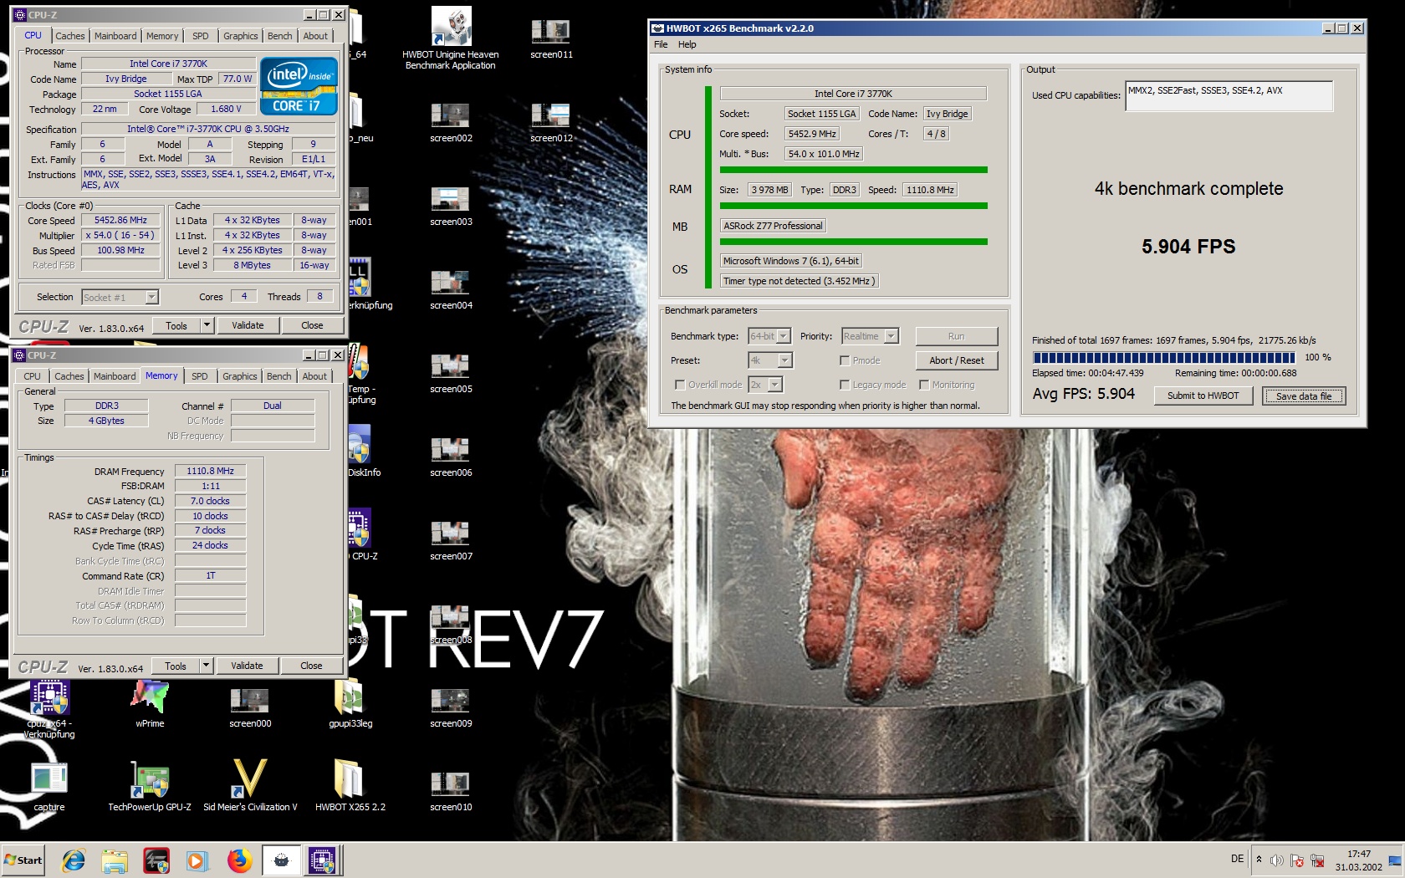Viewport: 1405px width, 878px height.
Task: Click Abort / Reset button
Action: click(x=957, y=360)
